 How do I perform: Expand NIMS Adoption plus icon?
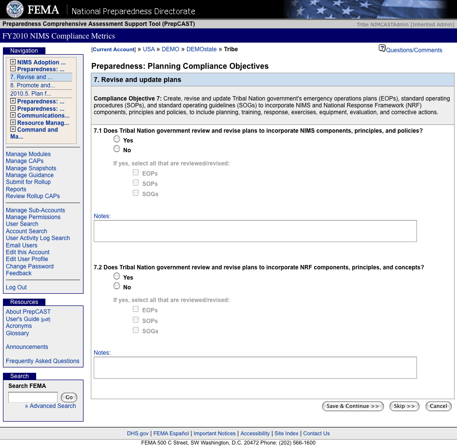[x=13, y=62]
